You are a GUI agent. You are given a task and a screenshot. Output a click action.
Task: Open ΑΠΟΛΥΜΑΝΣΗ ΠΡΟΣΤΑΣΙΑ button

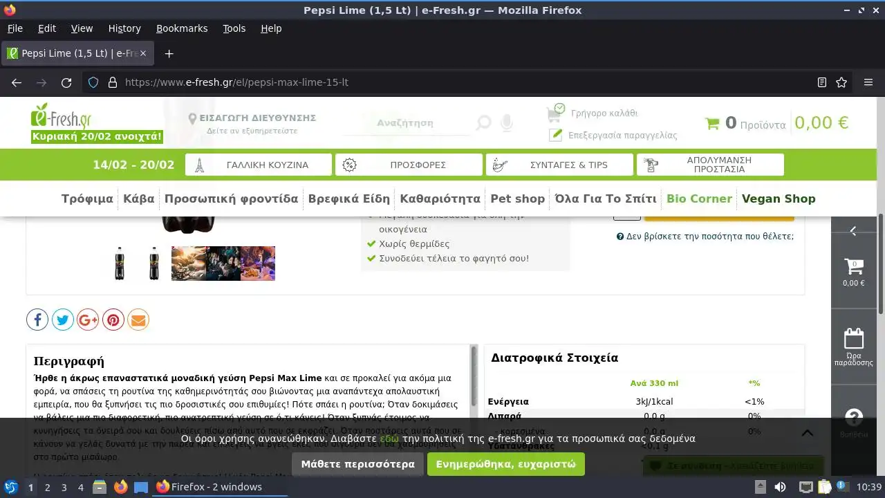pyautogui.click(x=710, y=165)
